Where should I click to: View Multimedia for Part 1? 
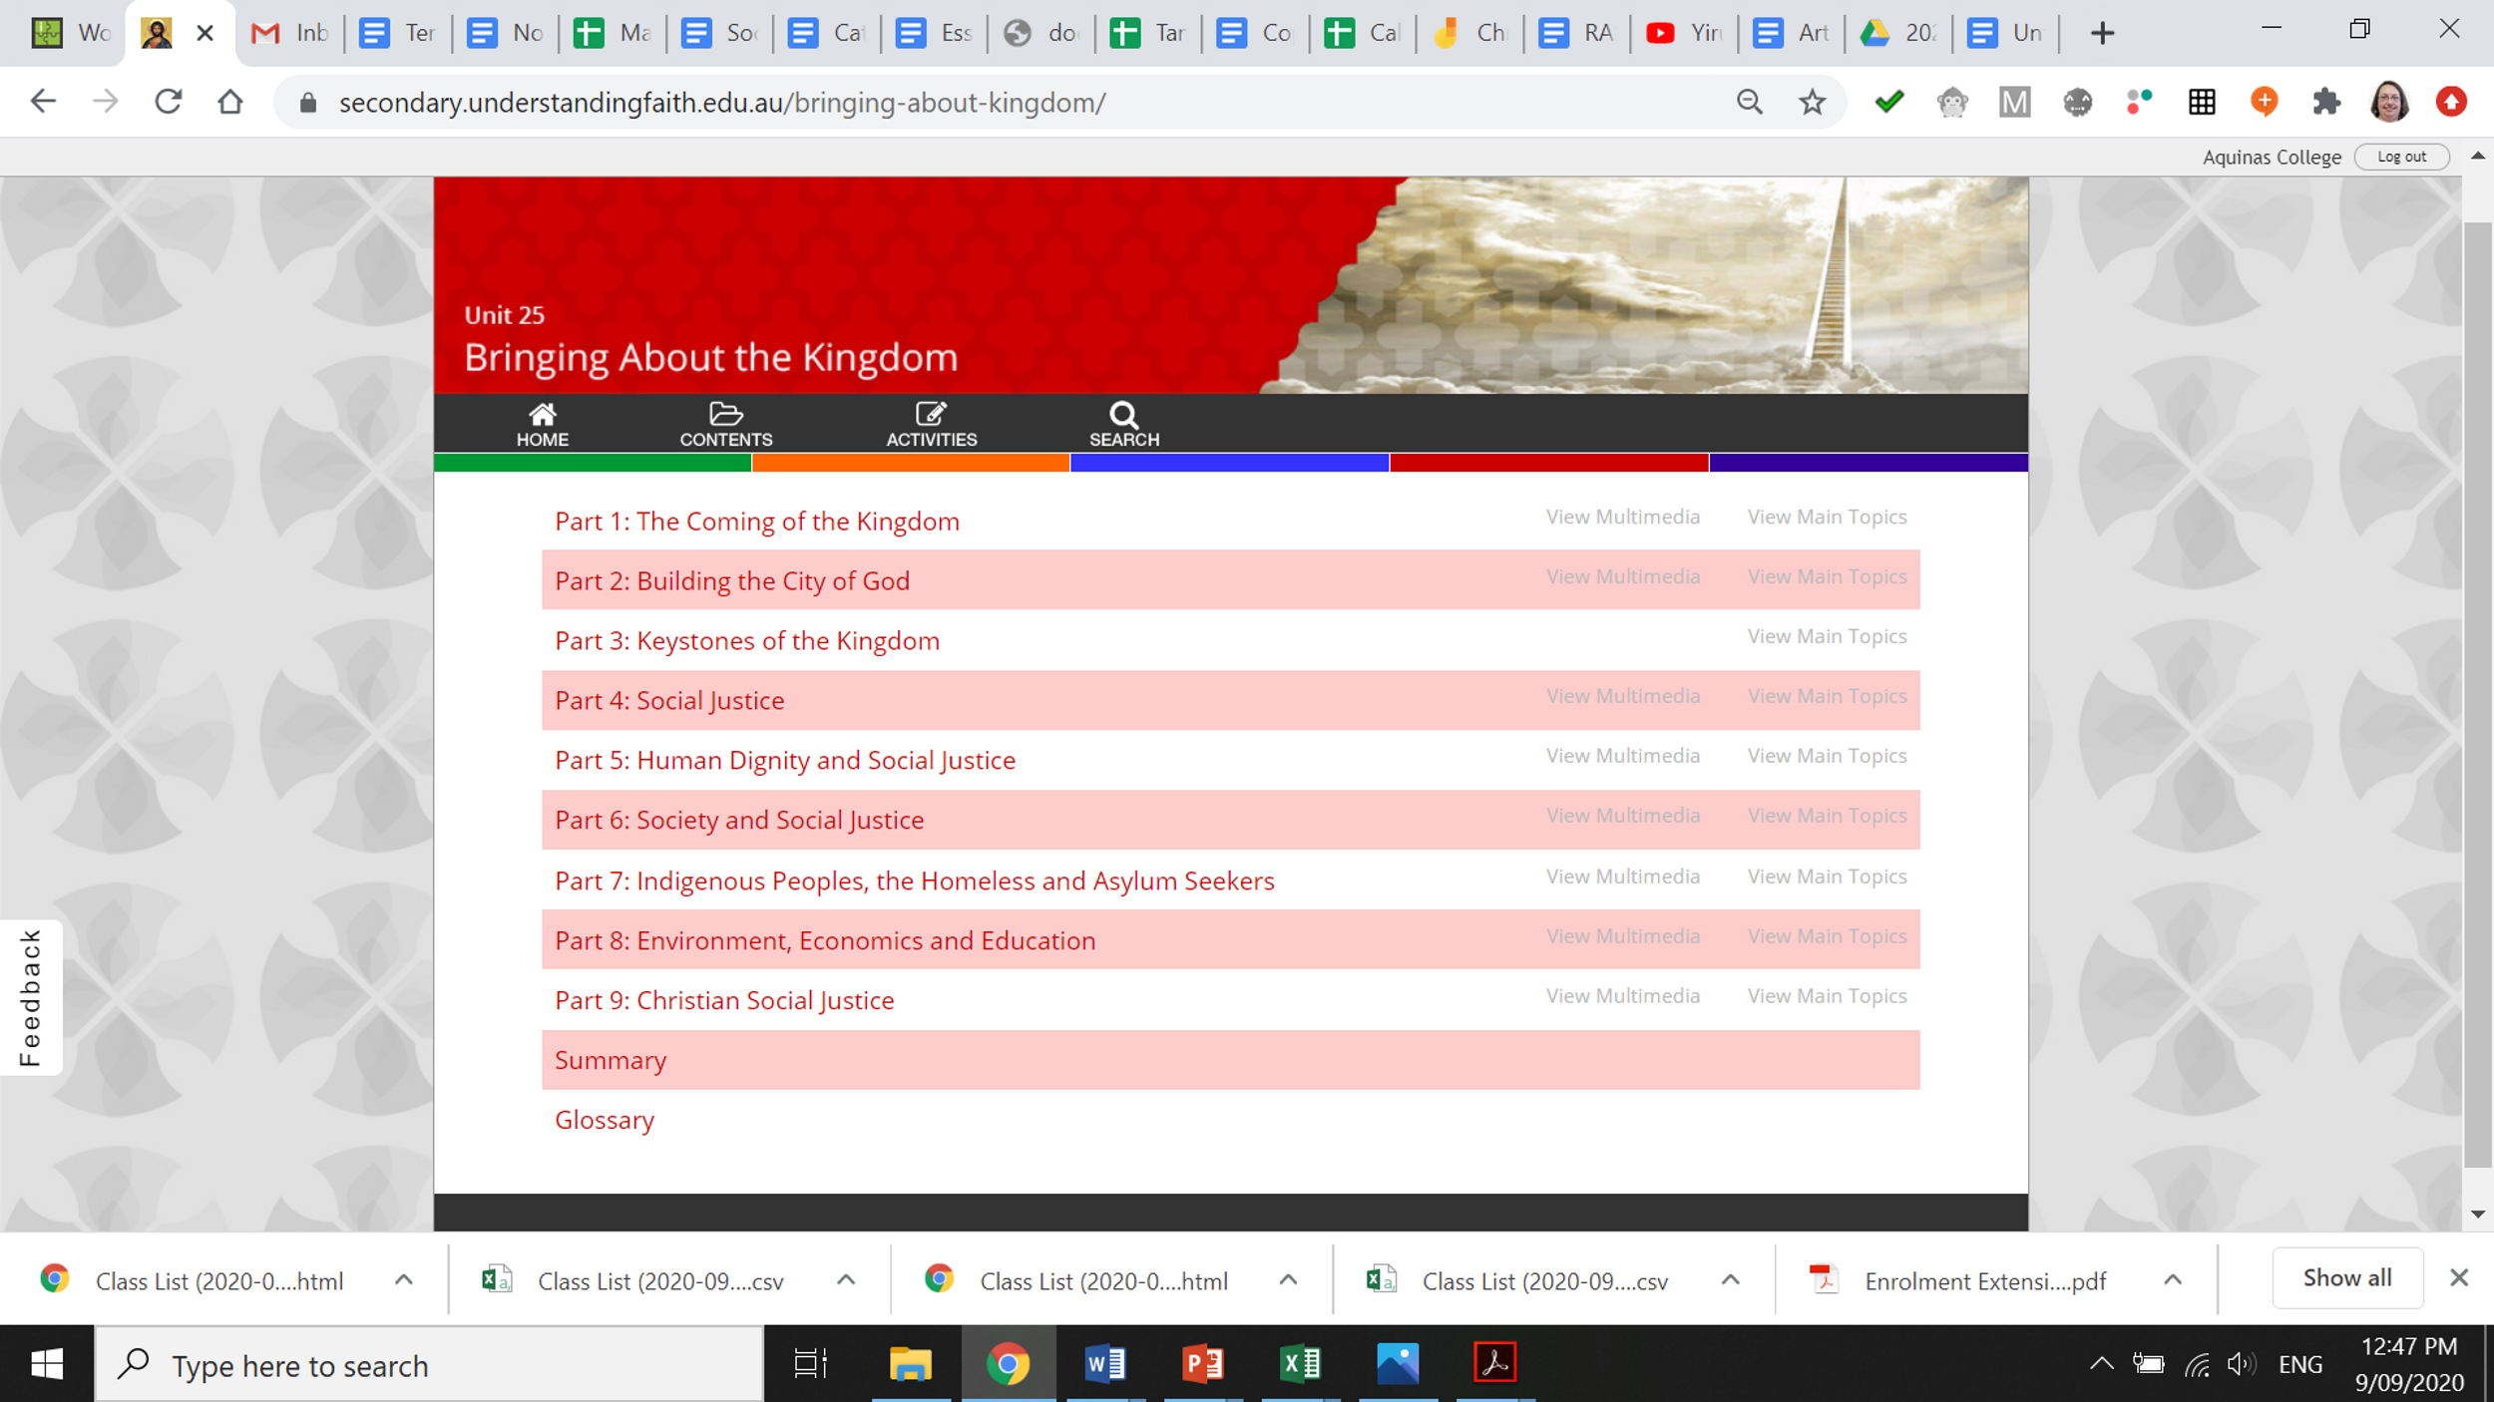(1622, 517)
